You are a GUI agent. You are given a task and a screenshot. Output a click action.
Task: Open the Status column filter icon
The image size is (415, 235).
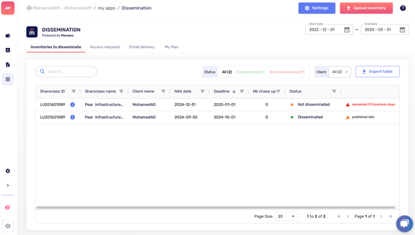334,92
